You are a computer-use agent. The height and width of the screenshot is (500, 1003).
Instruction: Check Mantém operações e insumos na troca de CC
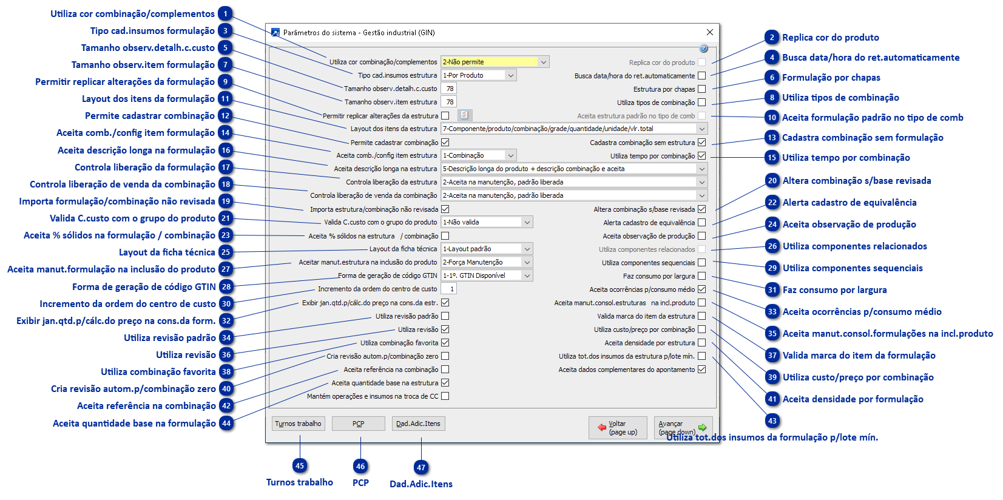coord(445,396)
